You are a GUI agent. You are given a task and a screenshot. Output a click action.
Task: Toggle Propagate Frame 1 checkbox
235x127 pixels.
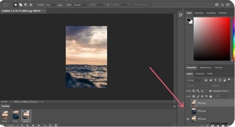coord(210,91)
